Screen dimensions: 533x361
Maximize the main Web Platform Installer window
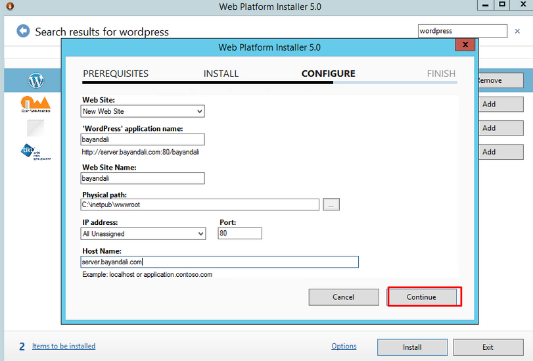pos(501,5)
